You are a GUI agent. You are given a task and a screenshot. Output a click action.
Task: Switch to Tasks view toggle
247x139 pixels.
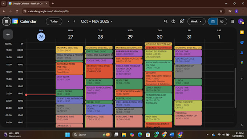222,21
